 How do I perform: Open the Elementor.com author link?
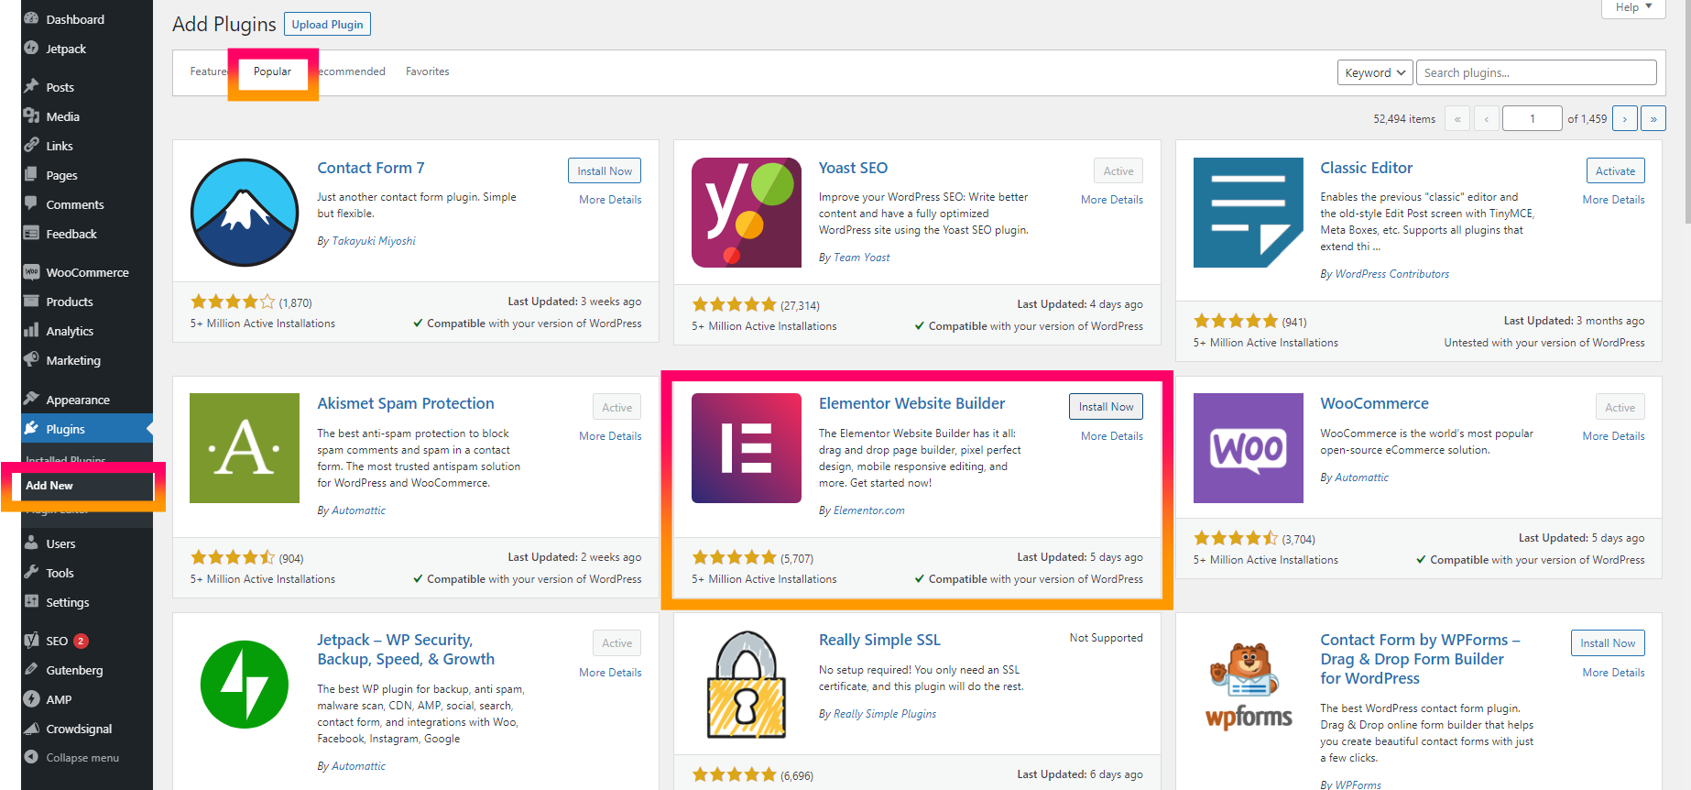pyautogui.click(x=869, y=510)
